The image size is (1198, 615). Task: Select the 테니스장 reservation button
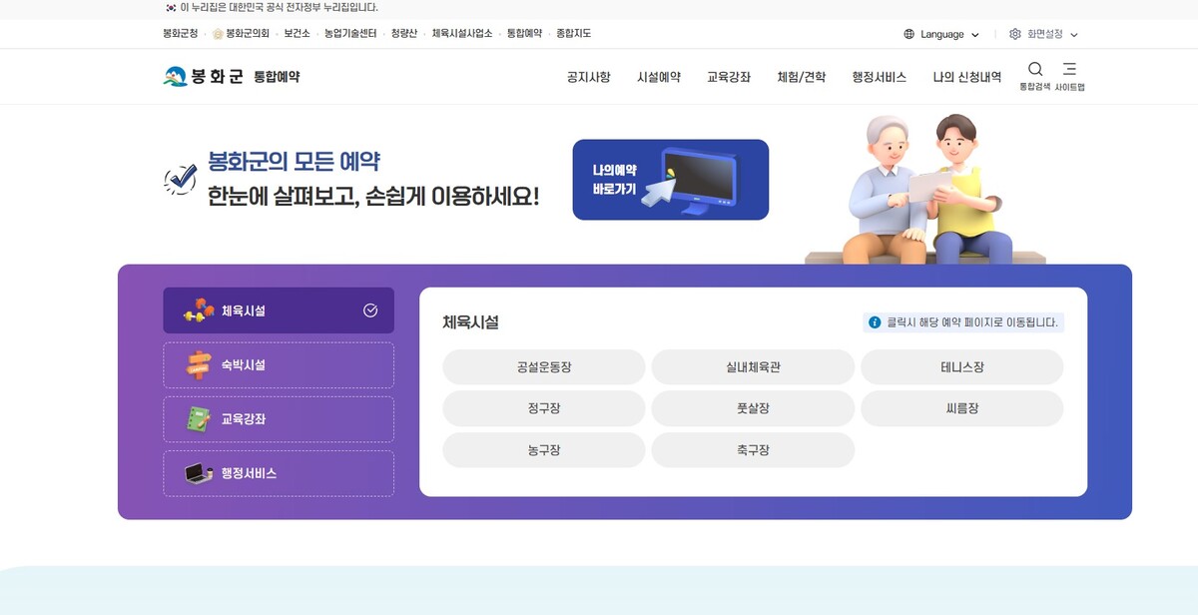click(961, 367)
